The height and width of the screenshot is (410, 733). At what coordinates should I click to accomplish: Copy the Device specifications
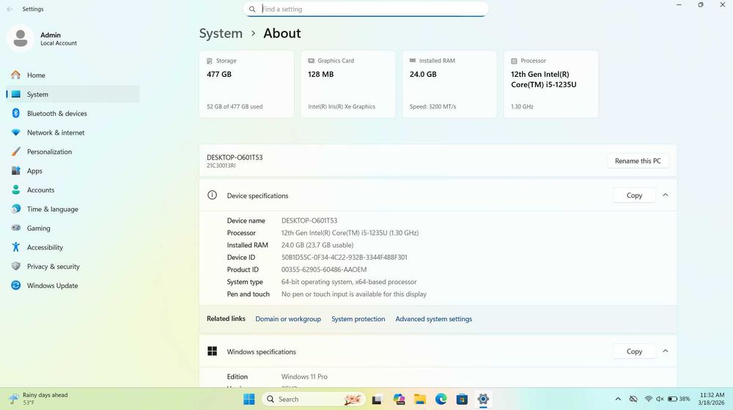click(634, 195)
